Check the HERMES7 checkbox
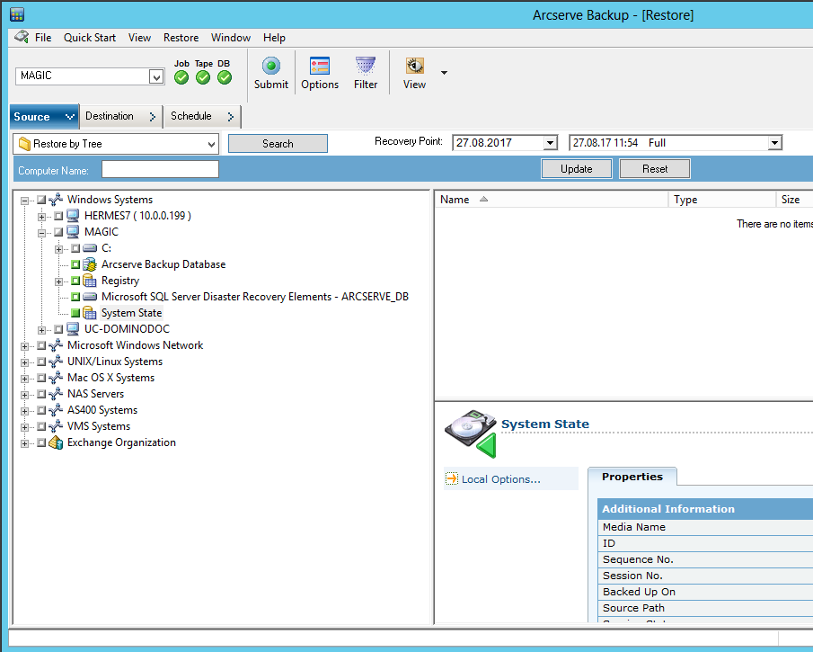813x652 pixels. point(58,216)
